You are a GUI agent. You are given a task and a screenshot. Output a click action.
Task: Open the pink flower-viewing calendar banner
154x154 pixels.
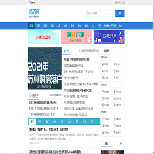click(x=76, y=37)
